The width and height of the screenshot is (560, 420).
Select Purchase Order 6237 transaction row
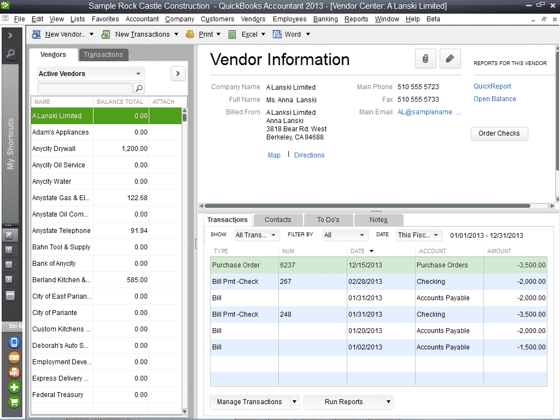point(378,265)
